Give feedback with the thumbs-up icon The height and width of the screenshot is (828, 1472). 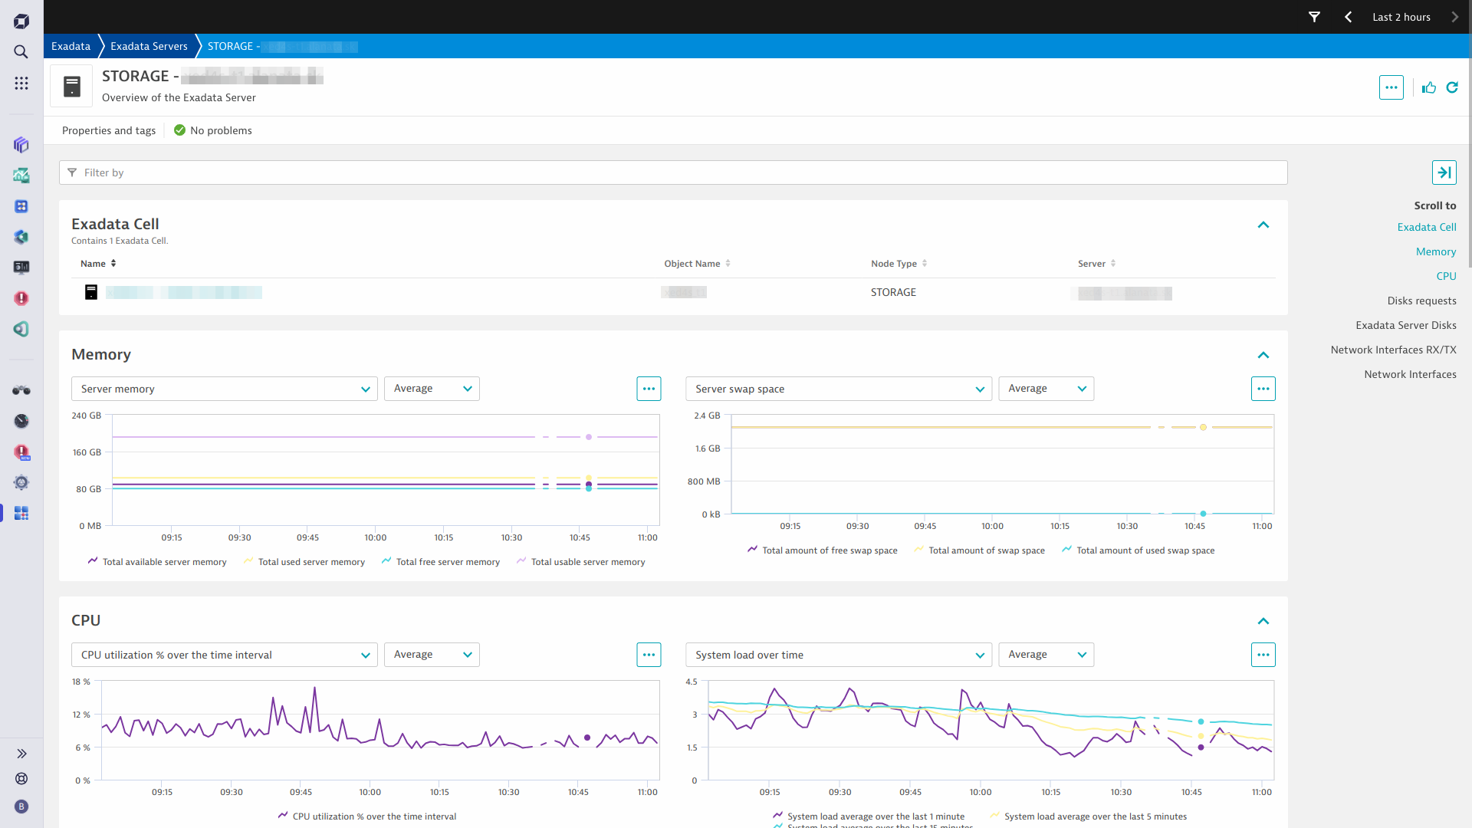point(1429,87)
